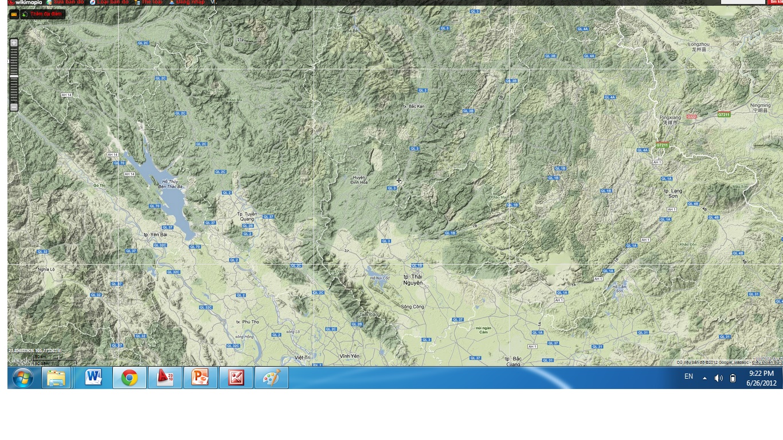This screenshot has height=440, width=783.
Task: Click the 'Sông Công' map label
Action: [413, 307]
